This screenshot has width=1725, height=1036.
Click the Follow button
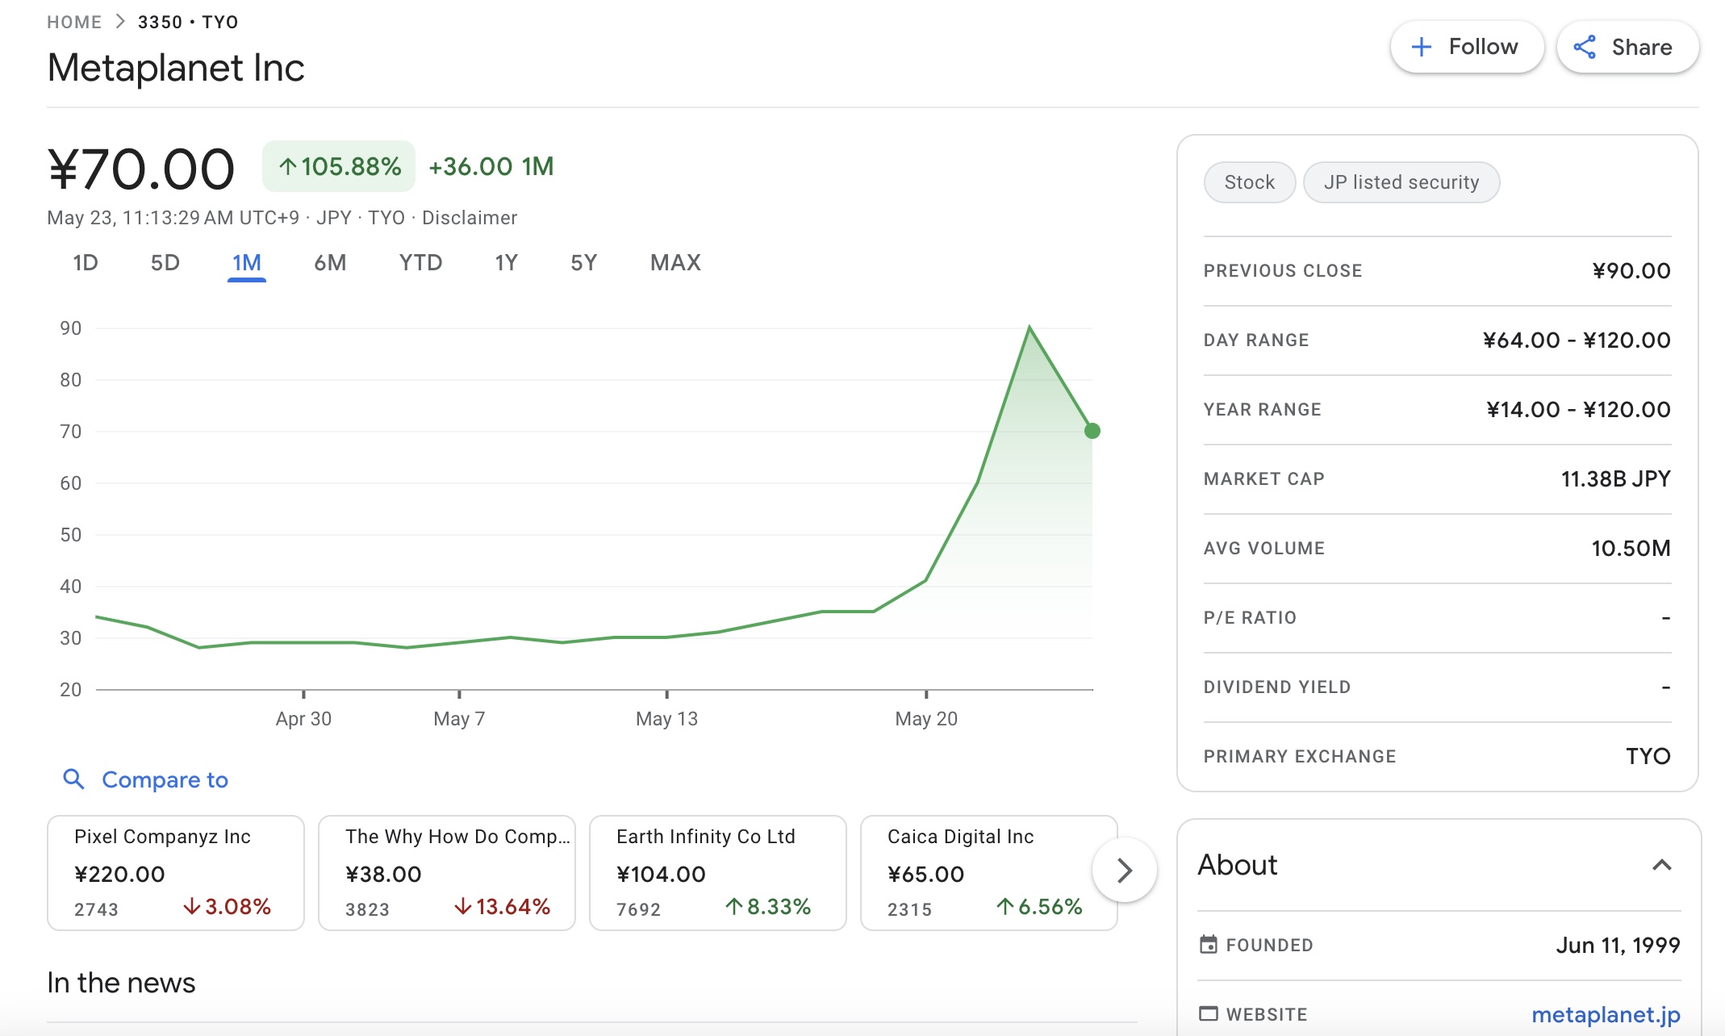1467,47
